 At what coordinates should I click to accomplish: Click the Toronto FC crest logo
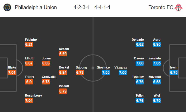click(x=178, y=7)
